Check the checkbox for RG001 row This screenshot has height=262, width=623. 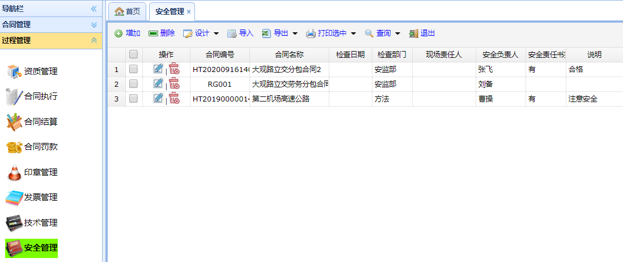134,84
